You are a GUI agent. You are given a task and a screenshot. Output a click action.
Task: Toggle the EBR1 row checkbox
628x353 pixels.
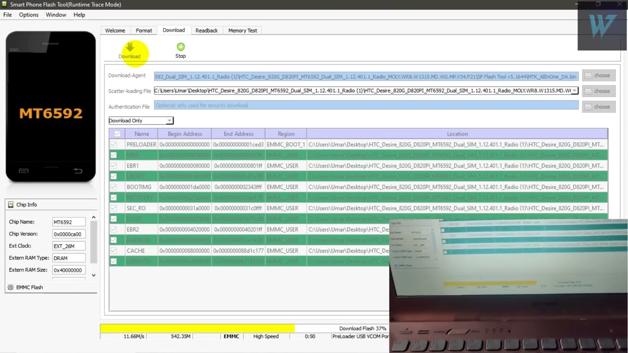pyautogui.click(x=114, y=166)
